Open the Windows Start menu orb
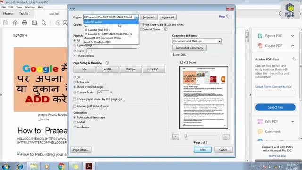Image resolution: width=302 pixels, height=170 pixels. (6, 166)
